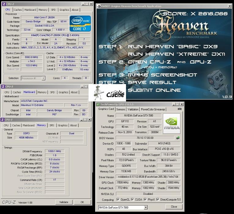Switch to Caches tab in top CPU-Z window
Image resolution: width=234 pixels, height=214 pixels.
coord(18,10)
